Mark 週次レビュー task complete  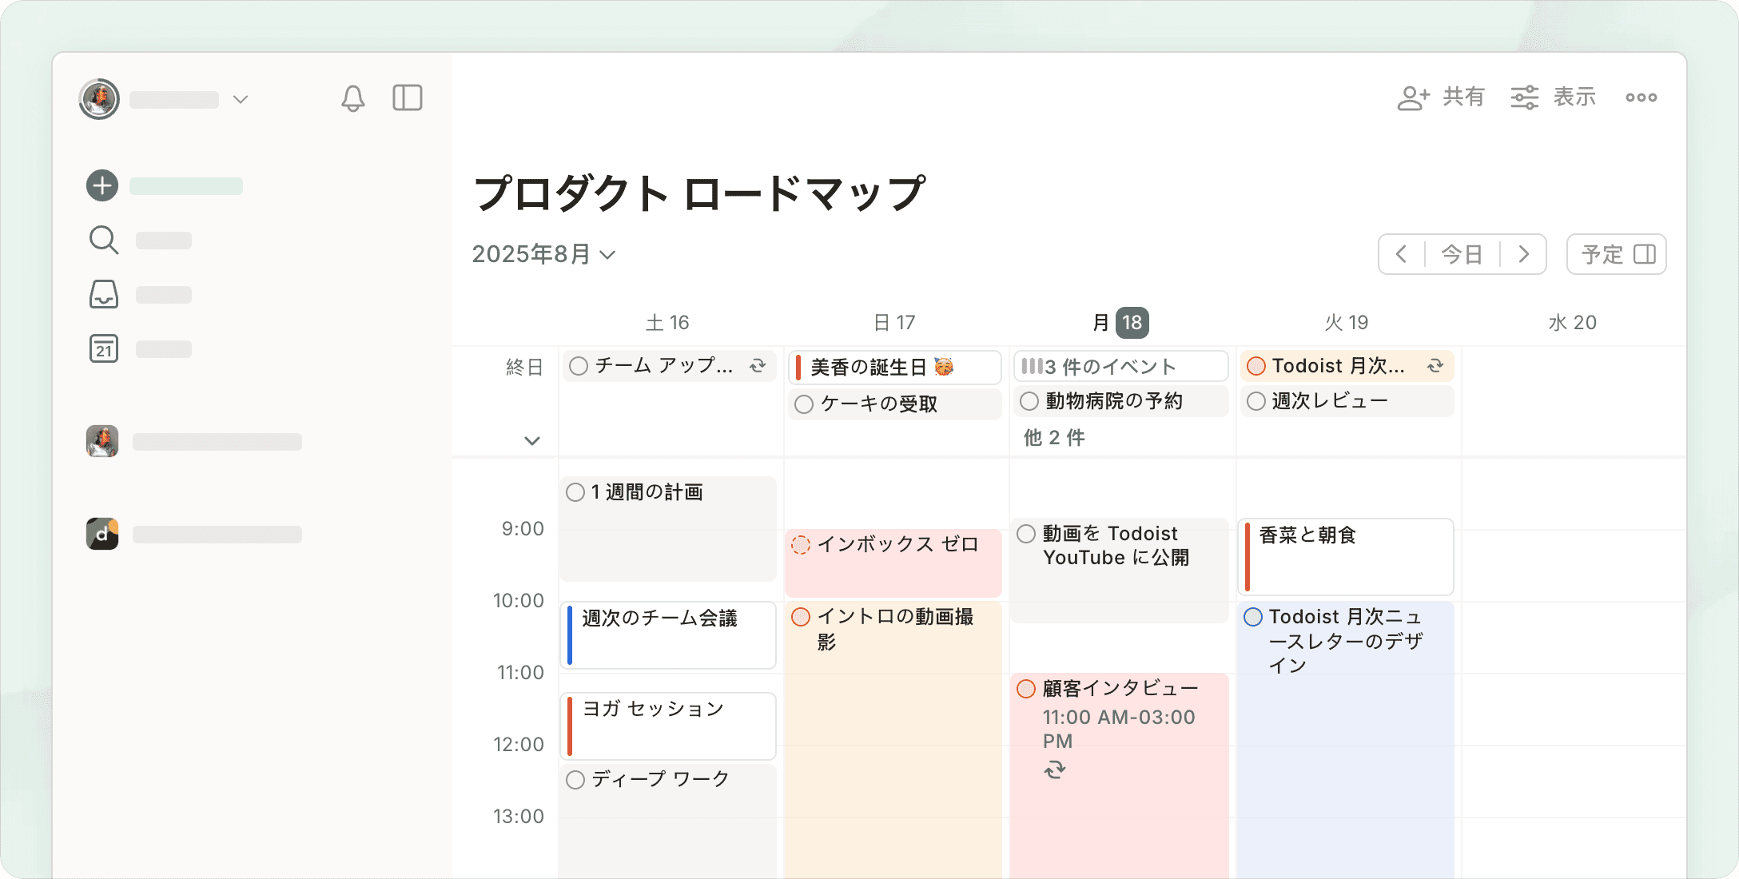[1256, 401]
